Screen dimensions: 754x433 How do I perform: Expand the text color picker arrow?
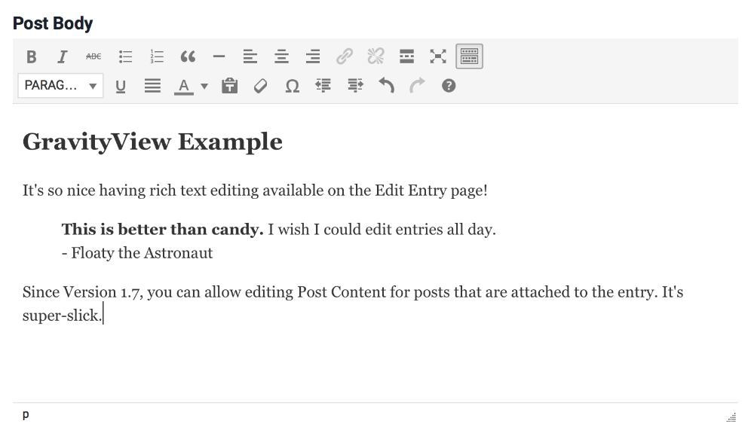pyautogui.click(x=204, y=87)
